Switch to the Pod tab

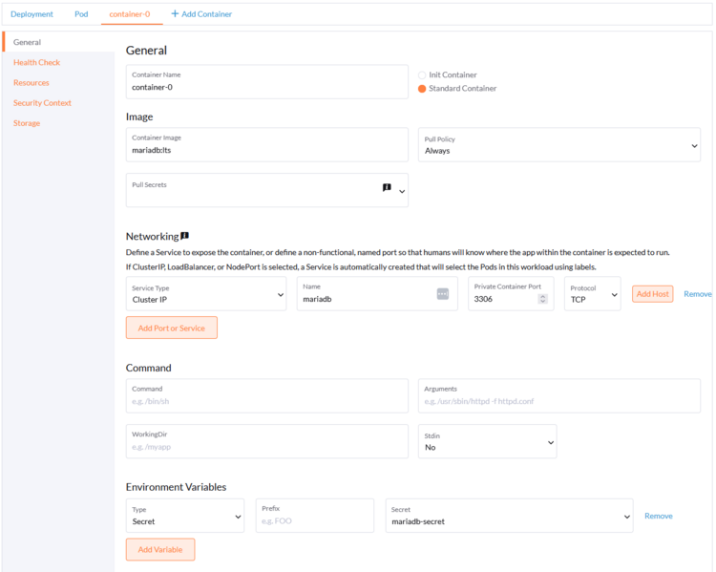81,14
